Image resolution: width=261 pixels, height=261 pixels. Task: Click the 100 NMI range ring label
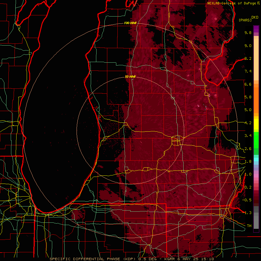click(x=130, y=23)
